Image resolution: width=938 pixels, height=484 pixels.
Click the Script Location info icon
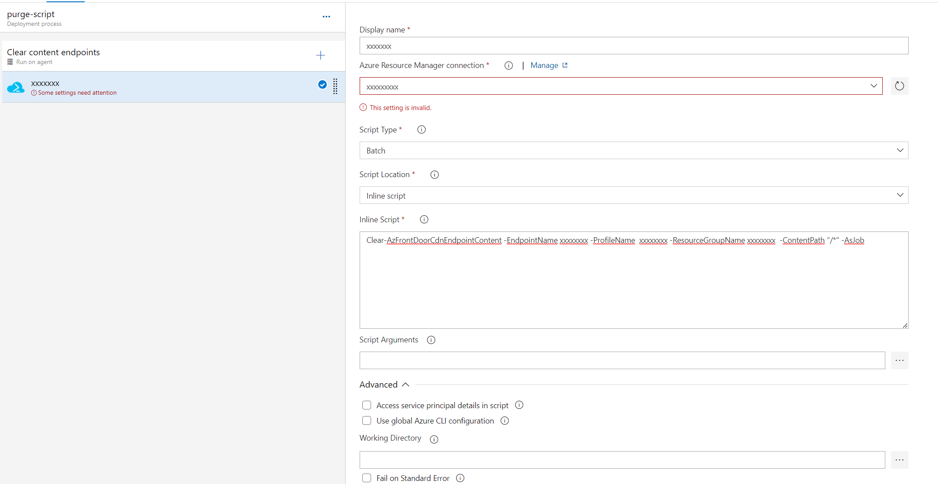coord(434,174)
